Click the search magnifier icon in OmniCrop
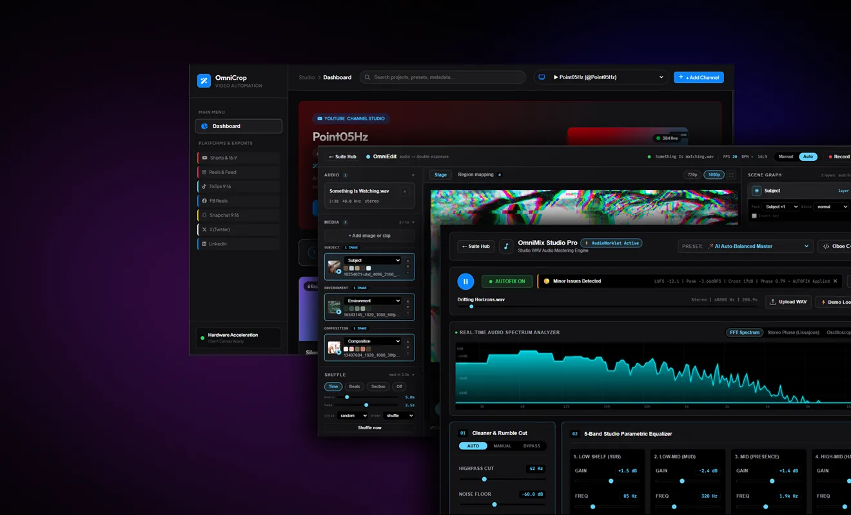This screenshot has width=851, height=515. coord(367,77)
